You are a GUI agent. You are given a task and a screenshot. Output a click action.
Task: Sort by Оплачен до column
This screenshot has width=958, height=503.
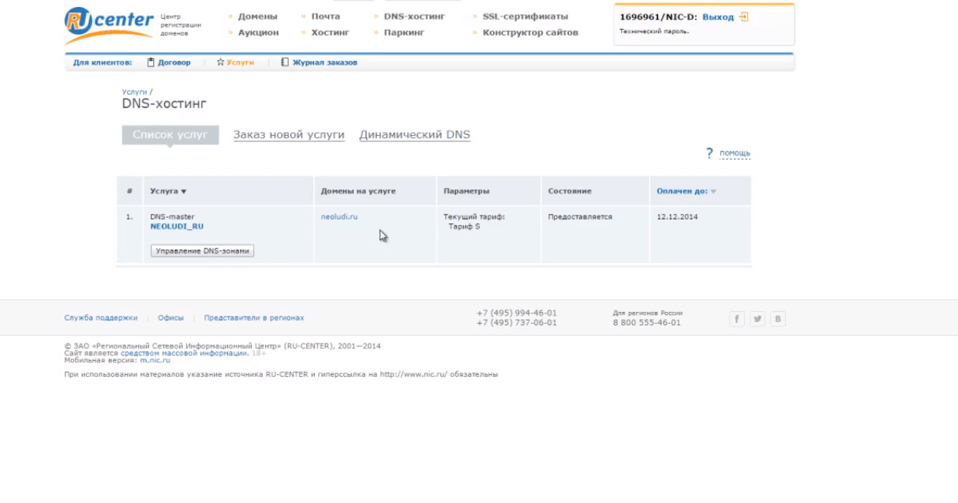682,191
